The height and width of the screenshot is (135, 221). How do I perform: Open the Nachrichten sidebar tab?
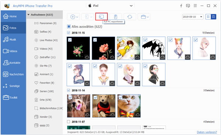click(13, 74)
